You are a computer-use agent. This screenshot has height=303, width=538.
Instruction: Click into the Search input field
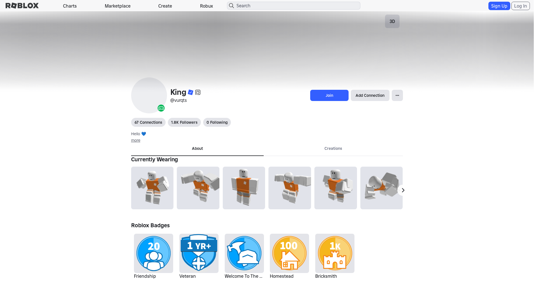[x=294, y=6]
